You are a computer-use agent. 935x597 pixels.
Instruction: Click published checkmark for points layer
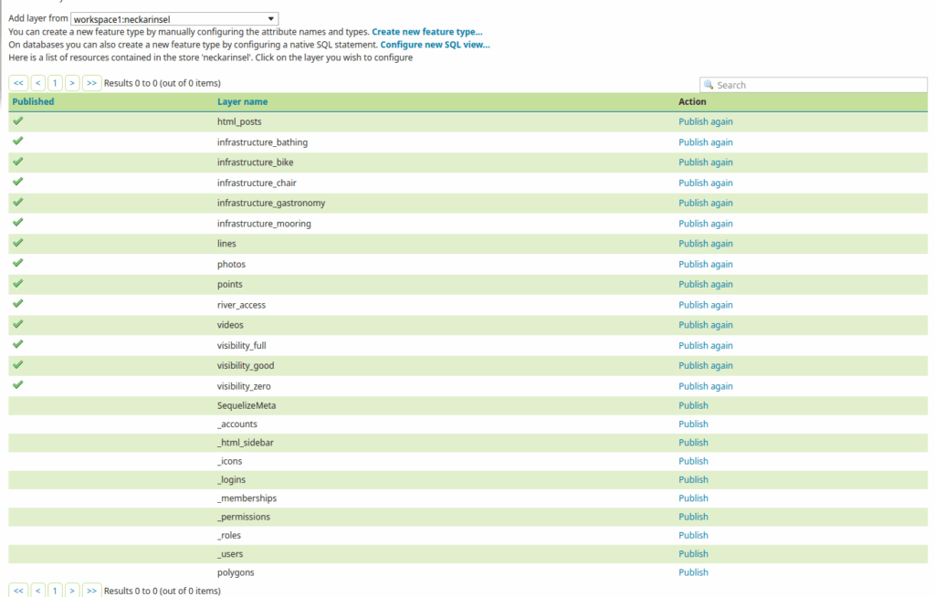18,283
